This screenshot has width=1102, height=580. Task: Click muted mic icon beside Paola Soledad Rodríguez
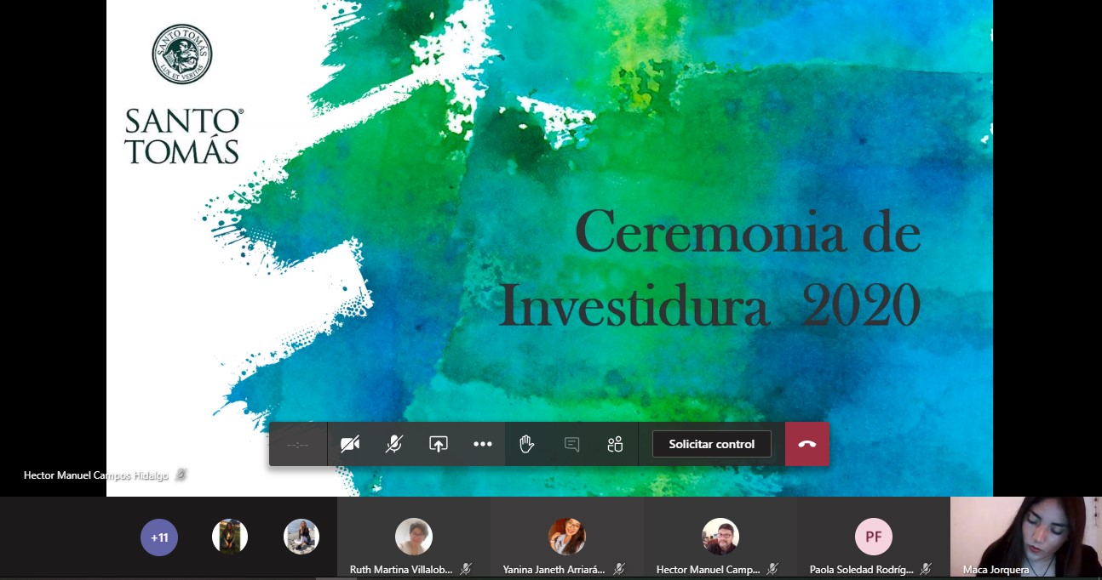[x=926, y=569]
